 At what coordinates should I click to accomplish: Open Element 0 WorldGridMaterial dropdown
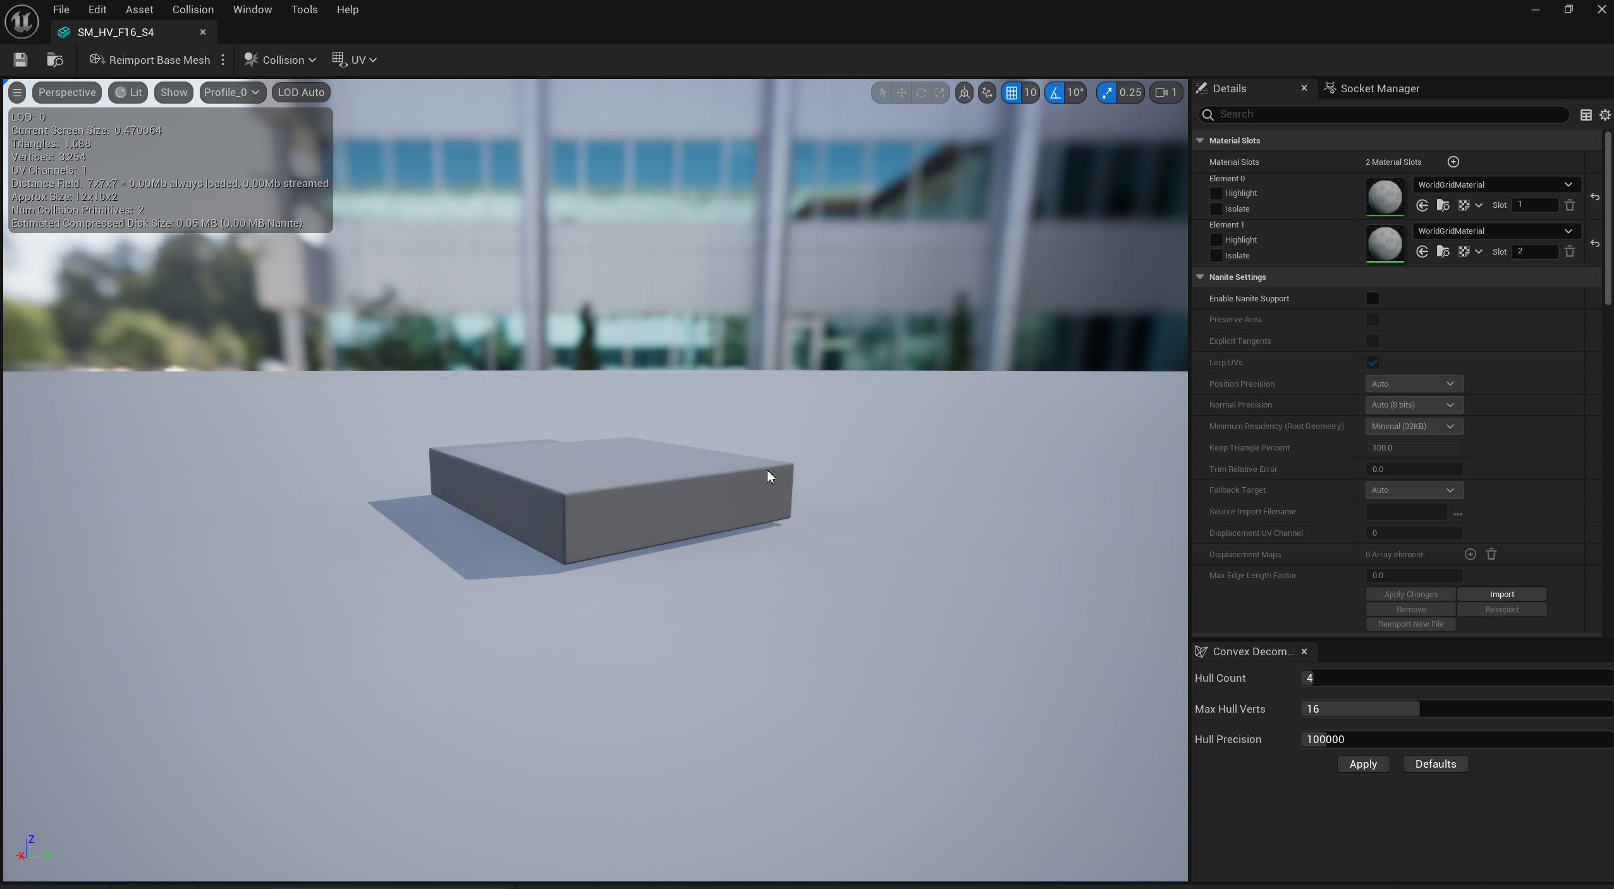(x=1496, y=184)
